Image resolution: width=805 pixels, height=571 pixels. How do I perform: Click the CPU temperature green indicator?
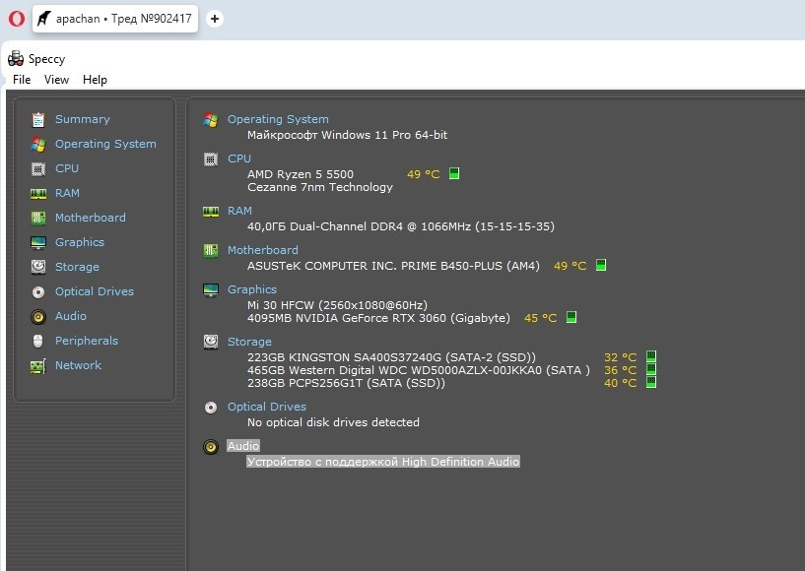454,174
